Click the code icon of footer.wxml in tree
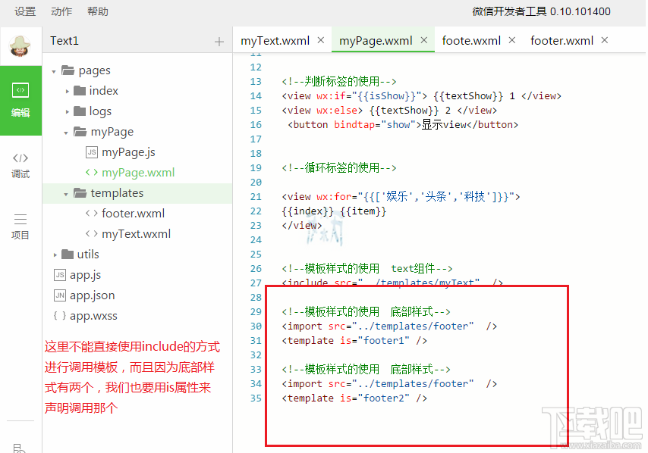The image size is (648, 453). (92, 214)
